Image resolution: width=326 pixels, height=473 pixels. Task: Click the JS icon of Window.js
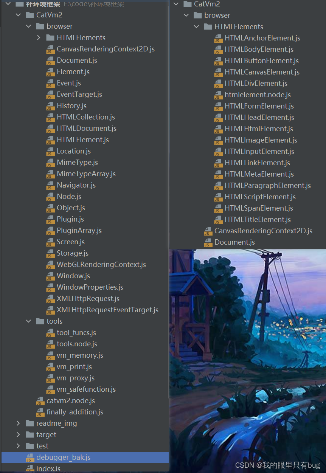[50, 276]
